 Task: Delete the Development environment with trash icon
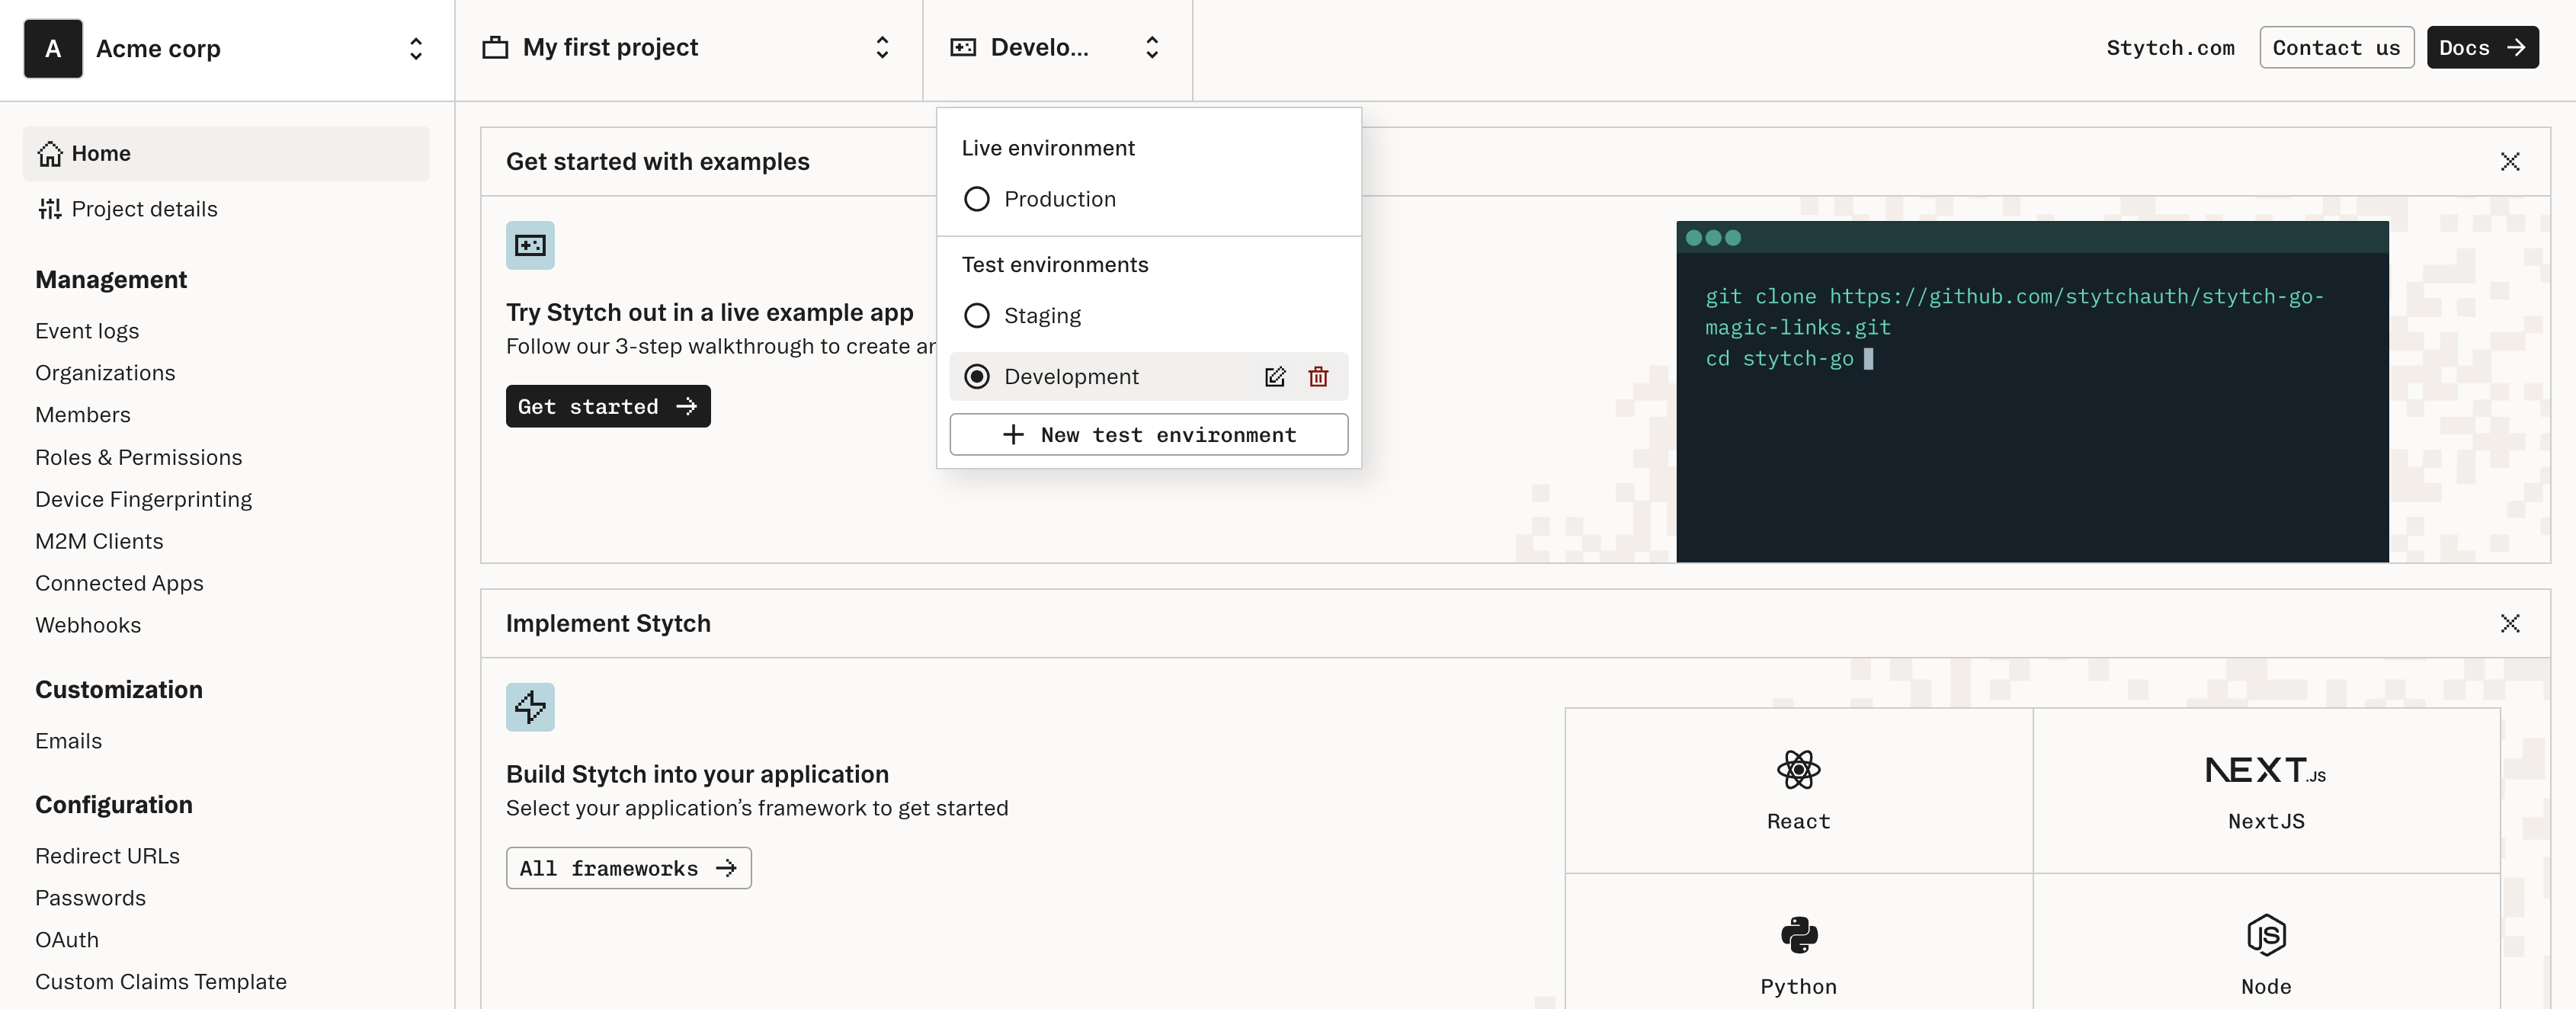click(x=1318, y=377)
